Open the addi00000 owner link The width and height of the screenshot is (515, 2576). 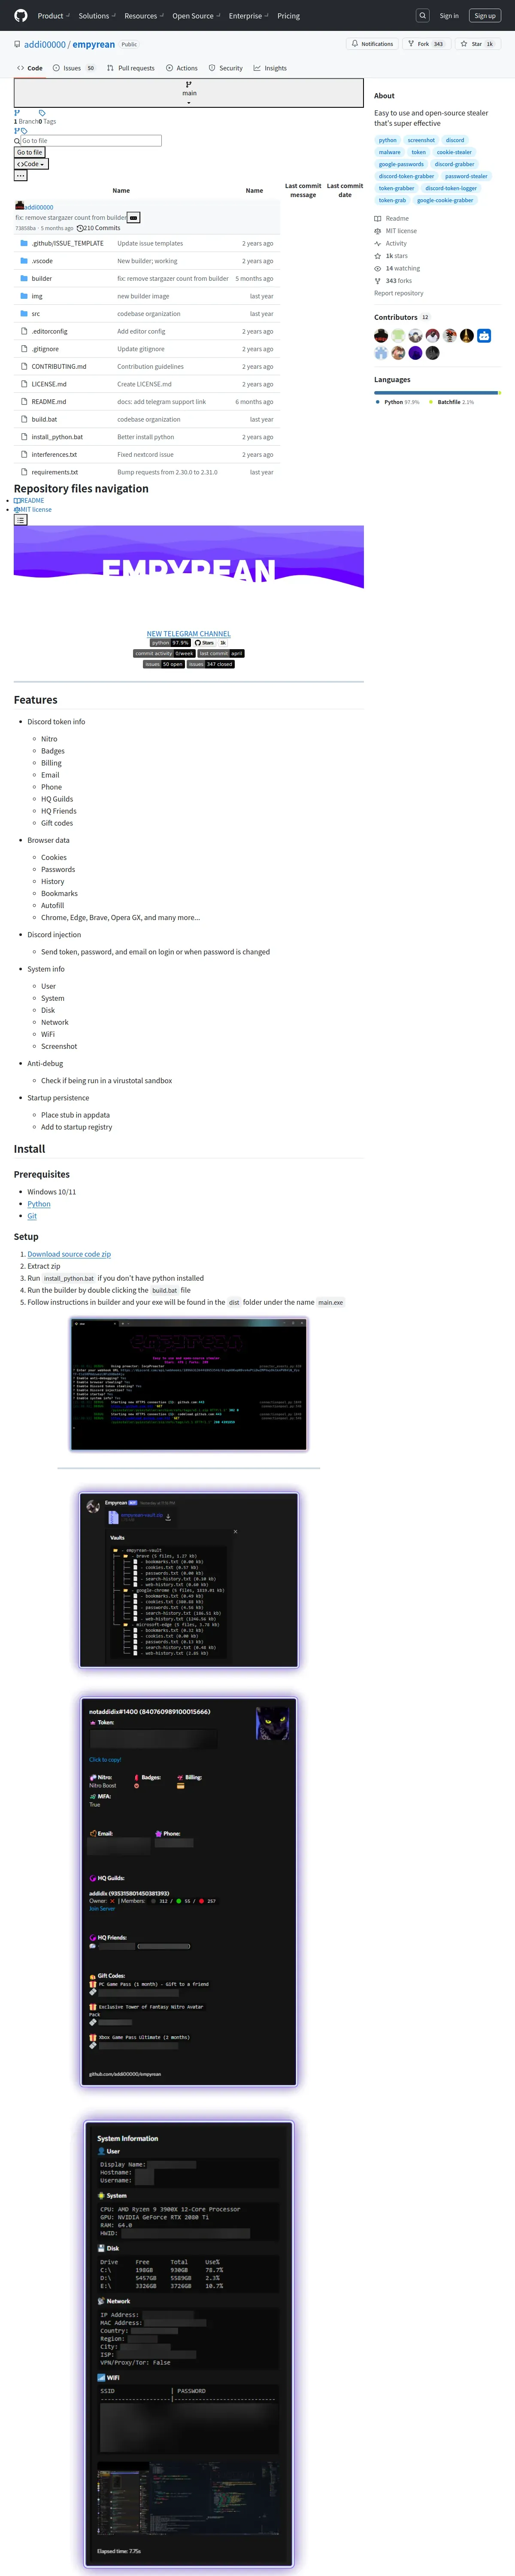45,45
